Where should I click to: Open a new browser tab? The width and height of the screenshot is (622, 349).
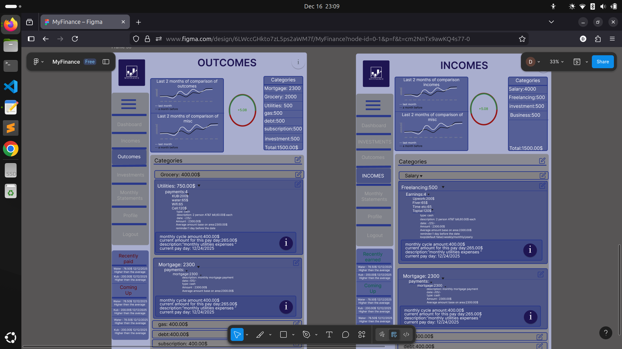tap(138, 22)
